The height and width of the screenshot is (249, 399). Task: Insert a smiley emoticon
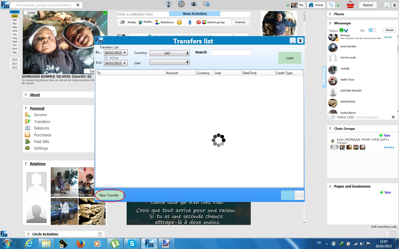(179, 22)
